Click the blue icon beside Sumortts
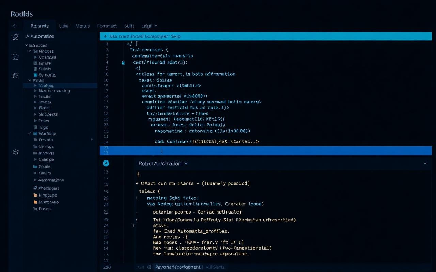Viewport: 436px width, 272px height. (x=35, y=75)
